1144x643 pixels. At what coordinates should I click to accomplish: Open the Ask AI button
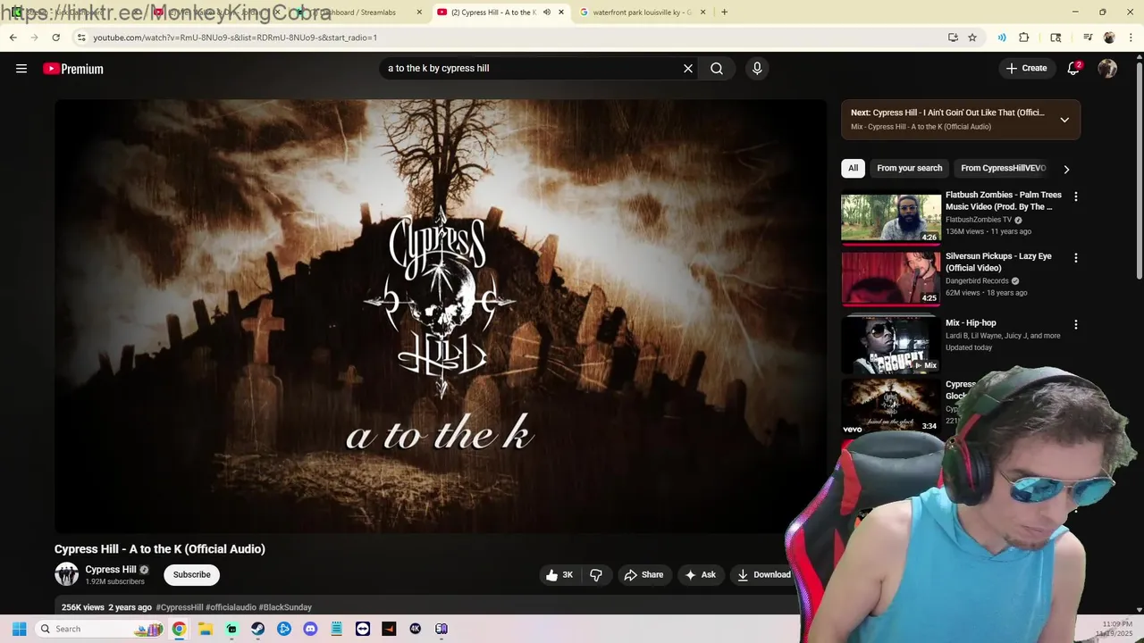point(700,575)
